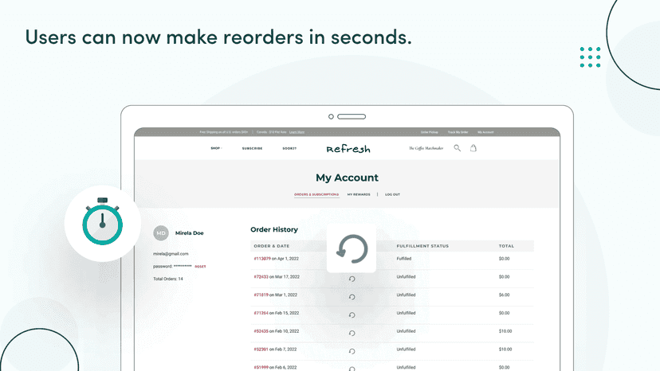Click the Mirela Doe user name
This screenshot has height=371, width=660.
[190, 233]
